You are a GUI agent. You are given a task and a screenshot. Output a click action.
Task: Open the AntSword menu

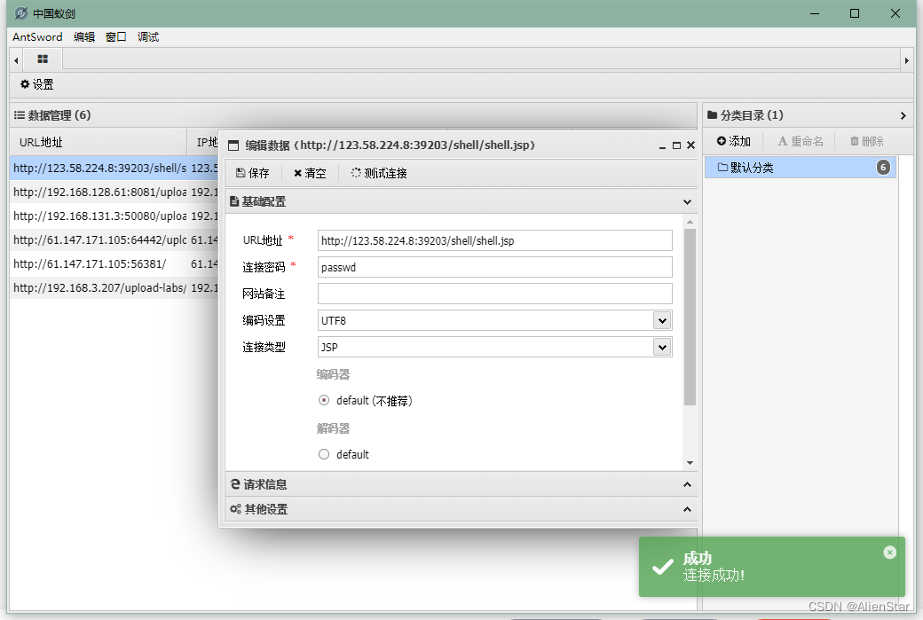click(x=37, y=37)
